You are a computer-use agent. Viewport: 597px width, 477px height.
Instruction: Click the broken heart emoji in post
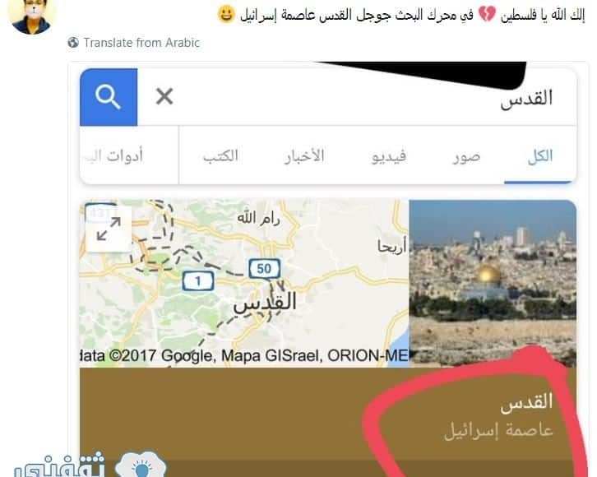(487, 15)
